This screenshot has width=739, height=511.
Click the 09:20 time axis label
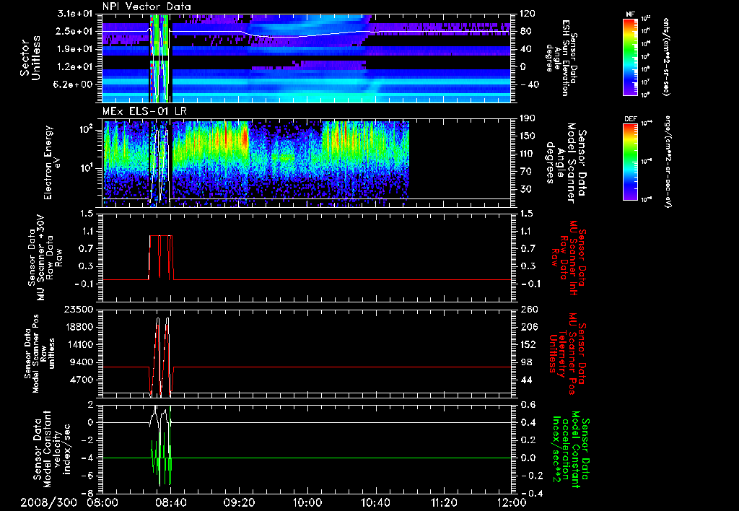(x=239, y=502)
